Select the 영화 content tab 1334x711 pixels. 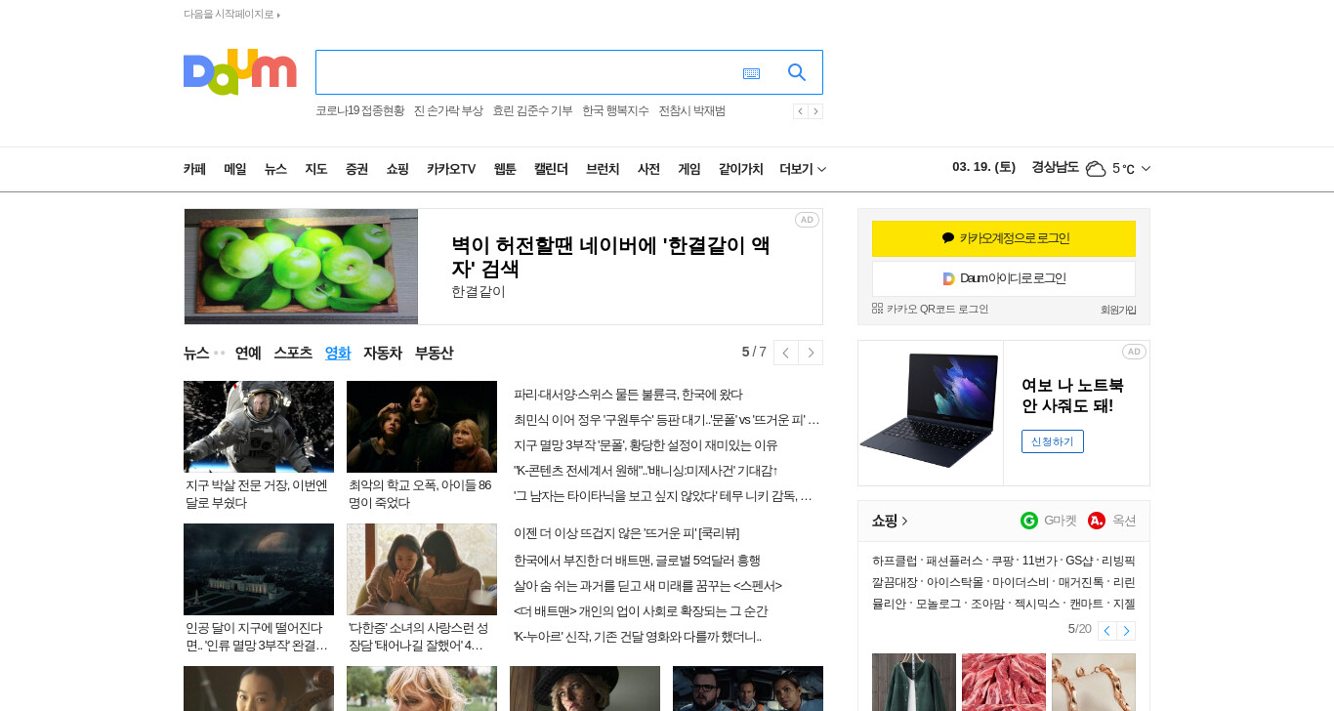point(338,353)
